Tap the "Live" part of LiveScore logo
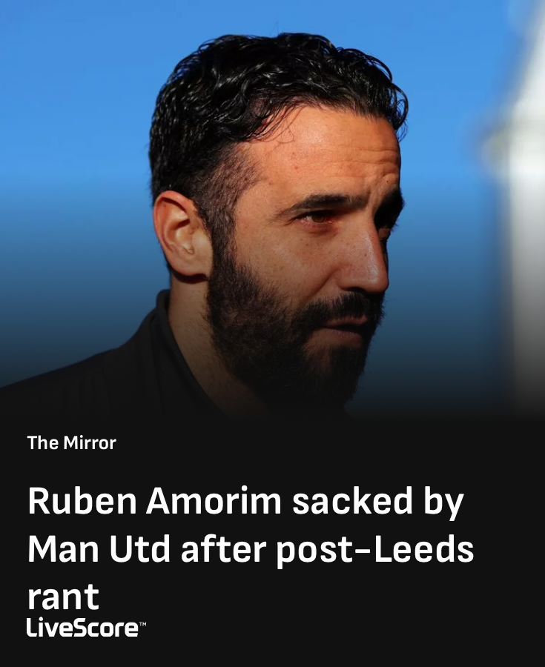Screen dimensions: 545x667 pyautogui.click(x=50, y=628)
